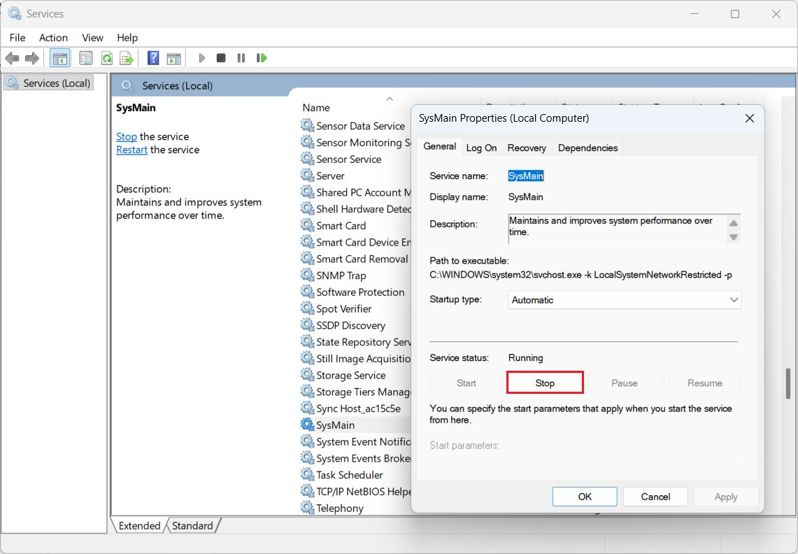Click the Restart the service link
Screen dimensions: 798x554
click(x=131, y=150)
